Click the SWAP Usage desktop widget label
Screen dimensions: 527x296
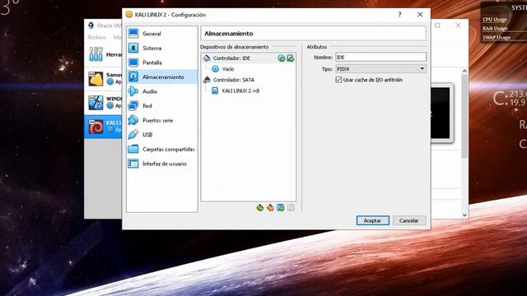[497, 38]
